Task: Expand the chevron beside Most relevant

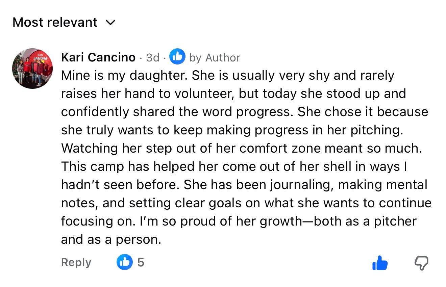Action: [x=110, y=23]
